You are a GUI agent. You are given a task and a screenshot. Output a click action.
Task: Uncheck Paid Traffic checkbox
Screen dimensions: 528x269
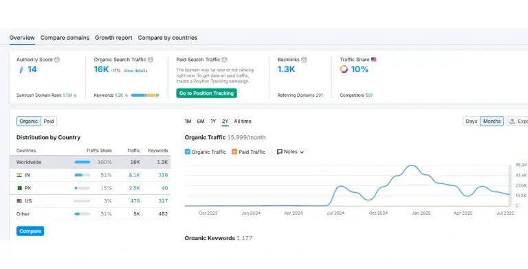click(234, 152)
